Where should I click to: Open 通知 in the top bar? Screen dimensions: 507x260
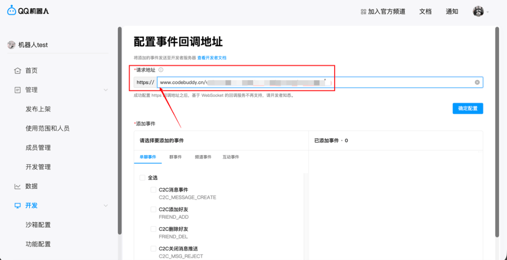coord(452,12)
